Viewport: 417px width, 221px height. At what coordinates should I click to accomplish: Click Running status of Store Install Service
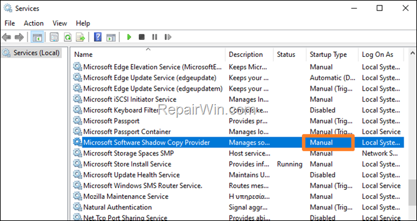(290, 164)
